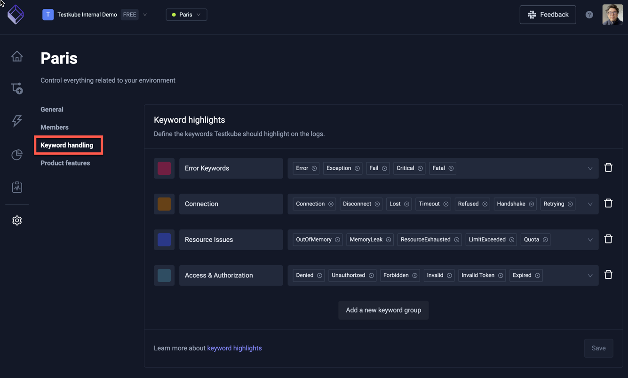Switch to the General settings section
This screenshot has height=378, width=628.
52,109
